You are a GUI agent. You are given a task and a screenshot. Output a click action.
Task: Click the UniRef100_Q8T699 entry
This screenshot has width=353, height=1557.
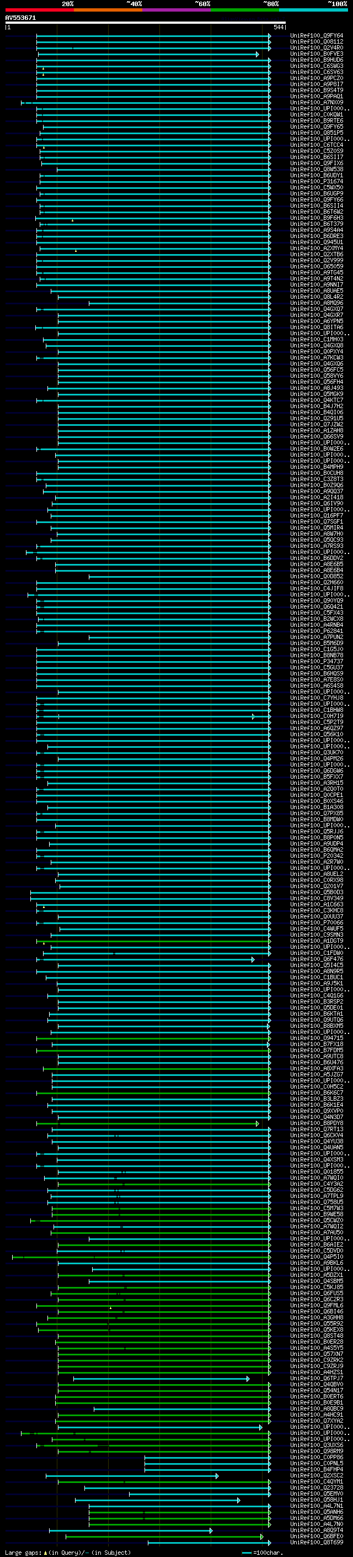click(x=317, y=1543)
